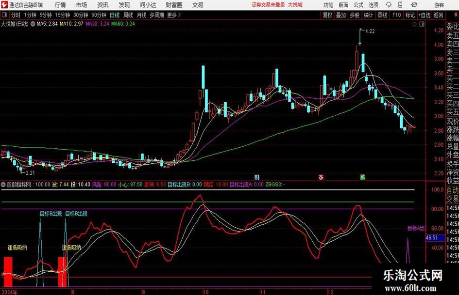Click the 跌 marker on chart bottom
This screenshot has width=459, height=295.
click(363, 177)
